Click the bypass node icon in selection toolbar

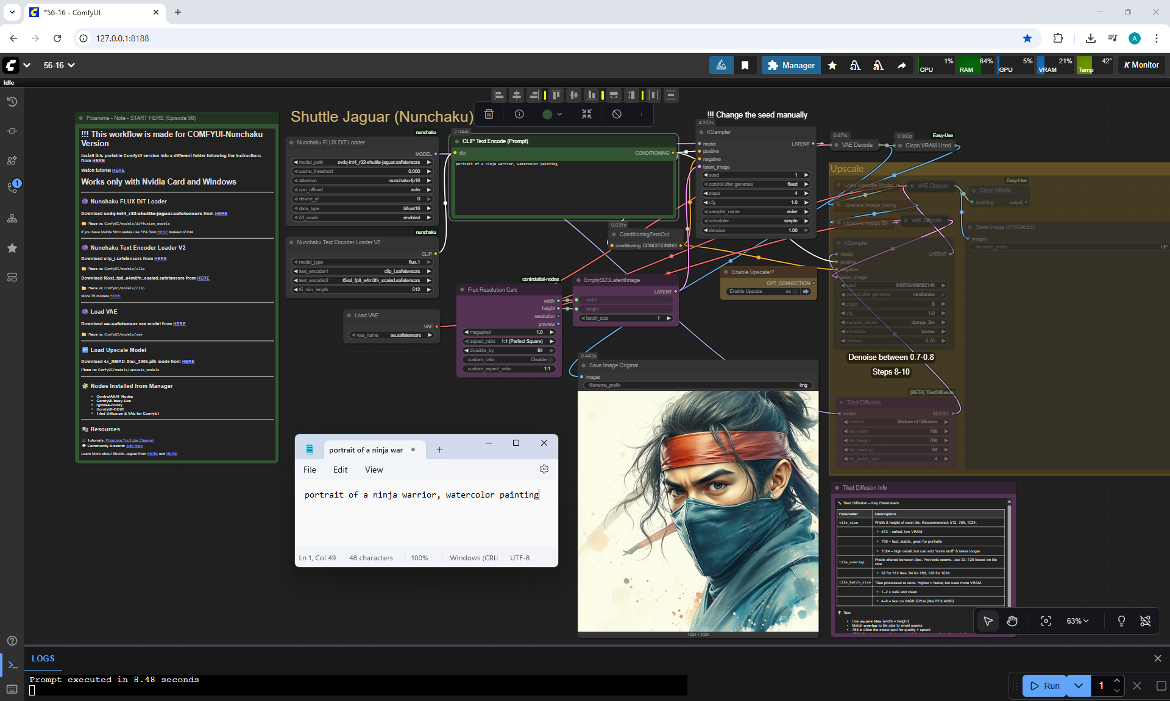click(x=617, y=114)
